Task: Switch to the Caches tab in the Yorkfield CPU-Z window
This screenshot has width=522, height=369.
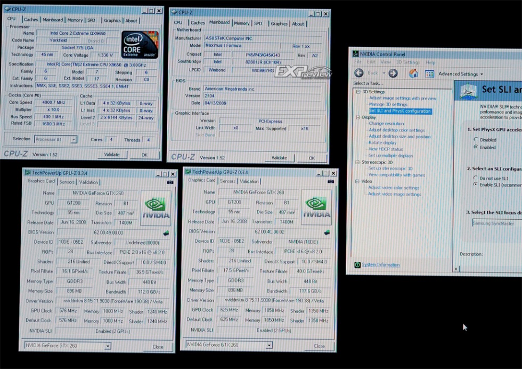Action: point(31,20)
